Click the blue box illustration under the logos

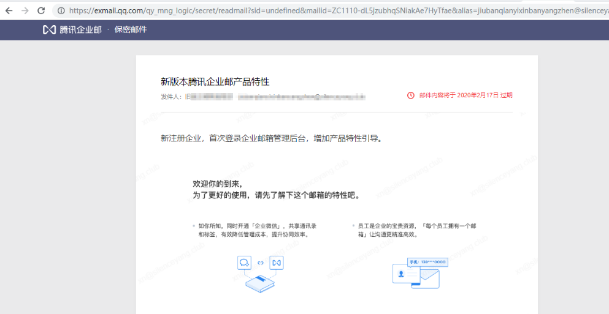click(x=260, y=283)
